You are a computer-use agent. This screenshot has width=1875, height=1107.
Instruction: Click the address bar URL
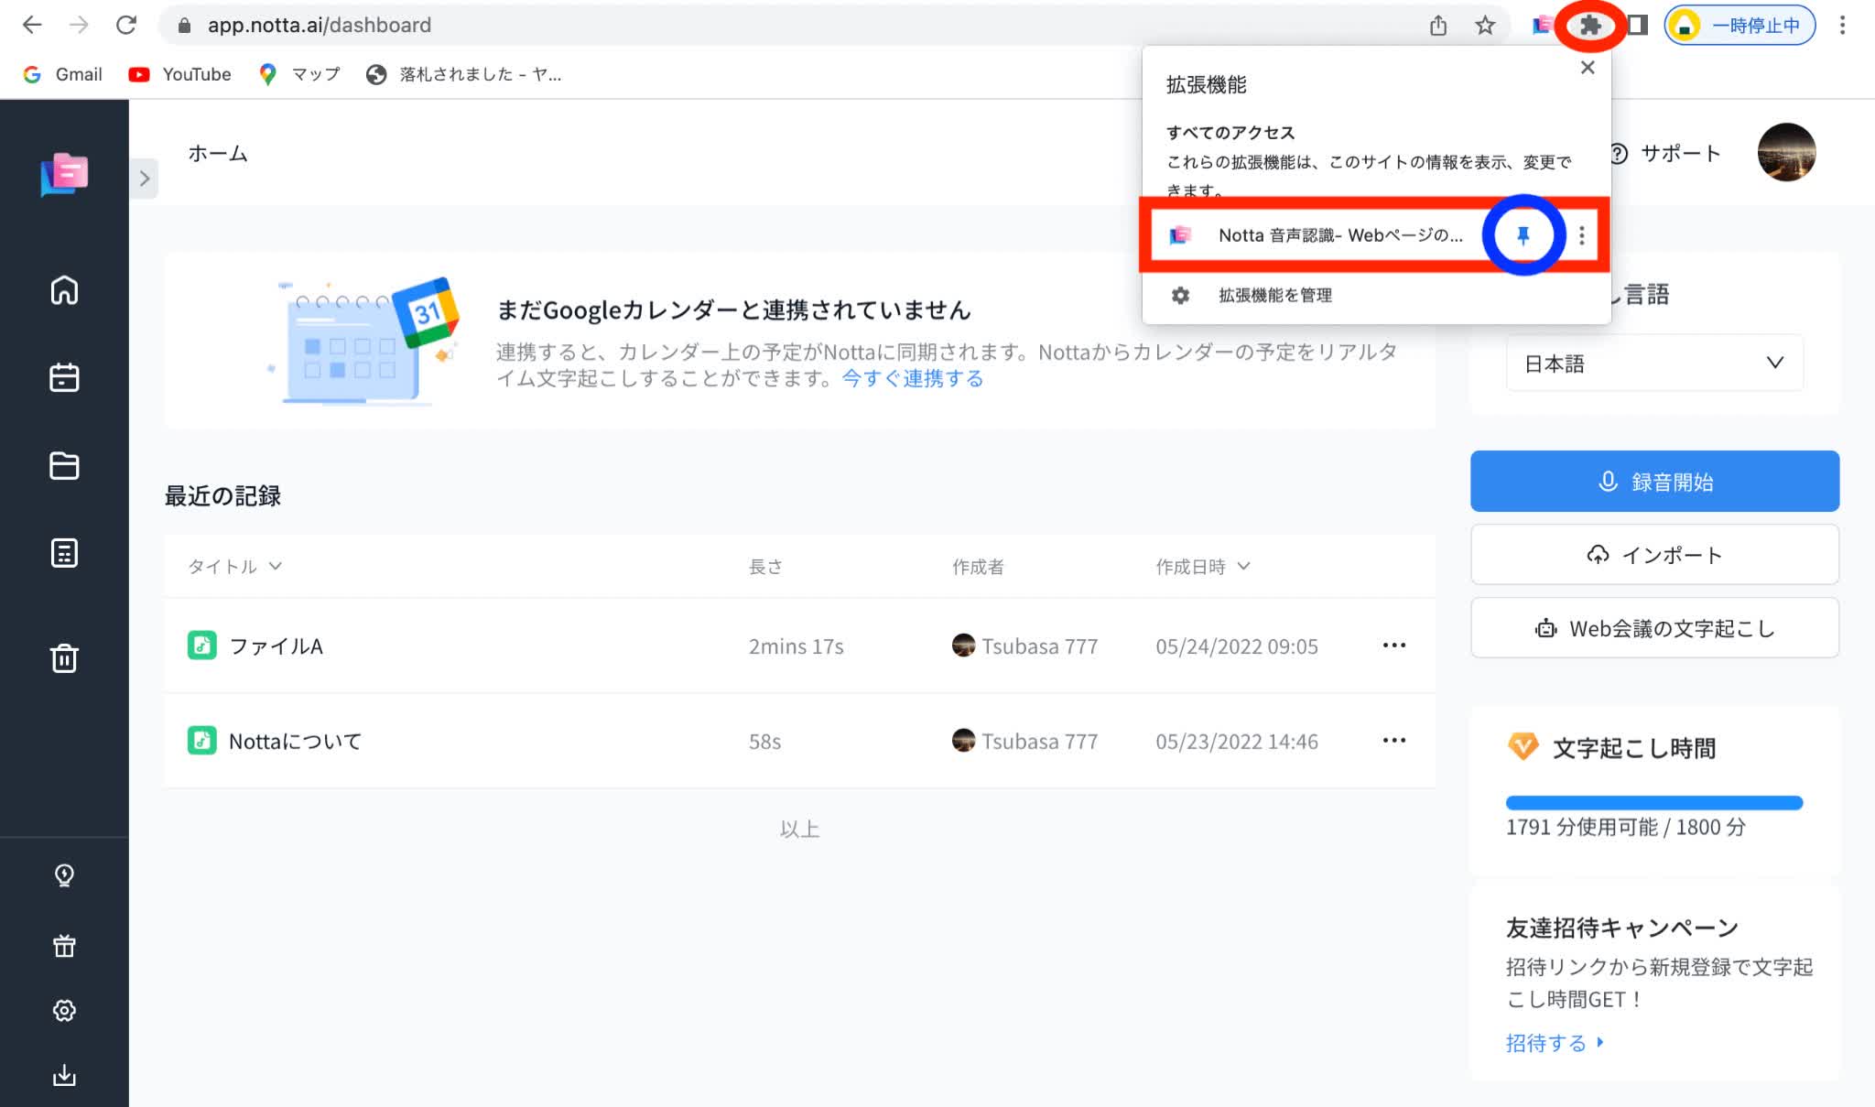(x=319, y=25)
